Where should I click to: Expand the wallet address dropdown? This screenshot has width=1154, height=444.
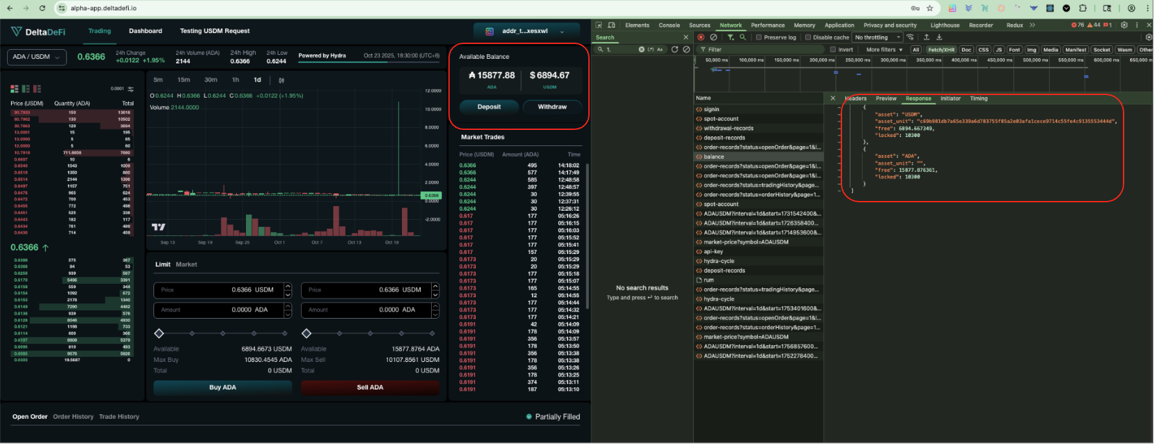[x=525, y=31]
